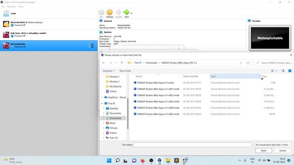Go forward in the file dialog

pos(110,63)
